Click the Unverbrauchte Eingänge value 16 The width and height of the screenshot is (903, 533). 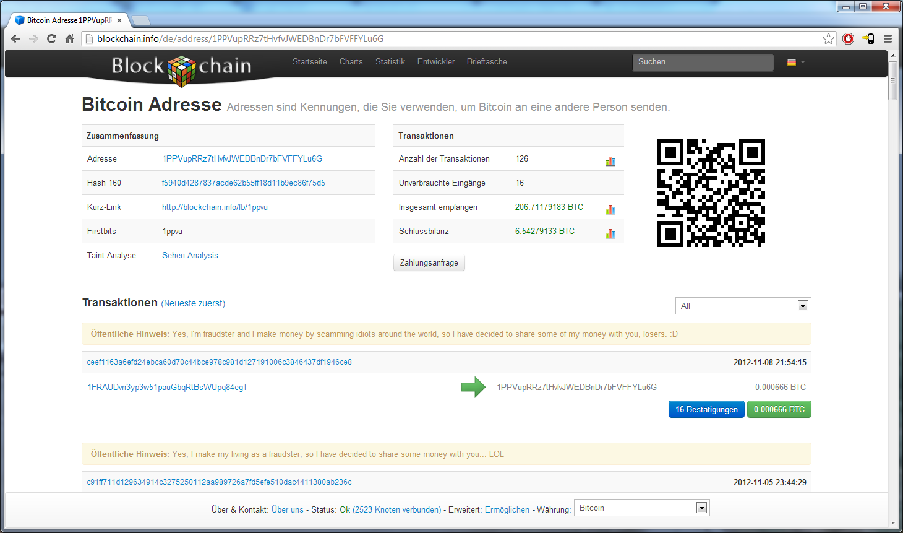(x=520, y=183)
